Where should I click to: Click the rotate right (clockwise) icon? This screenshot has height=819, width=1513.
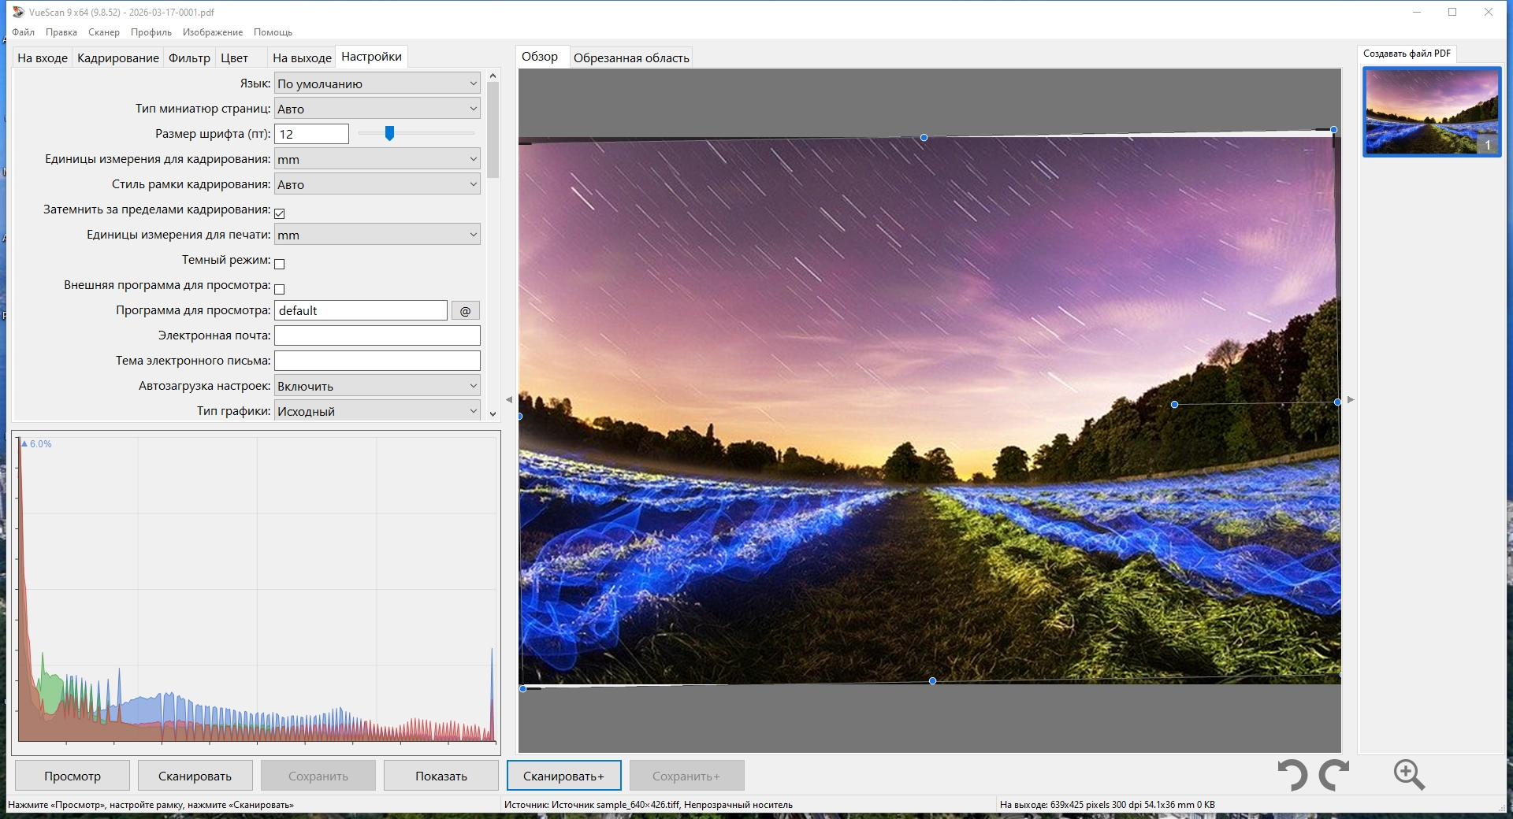tap(1334, 775)
